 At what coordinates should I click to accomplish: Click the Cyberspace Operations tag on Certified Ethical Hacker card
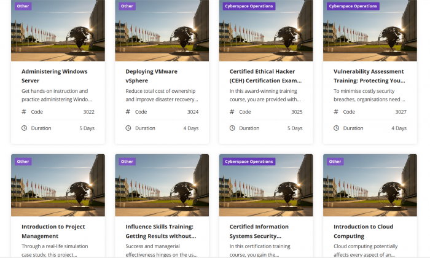click(249, 6)
